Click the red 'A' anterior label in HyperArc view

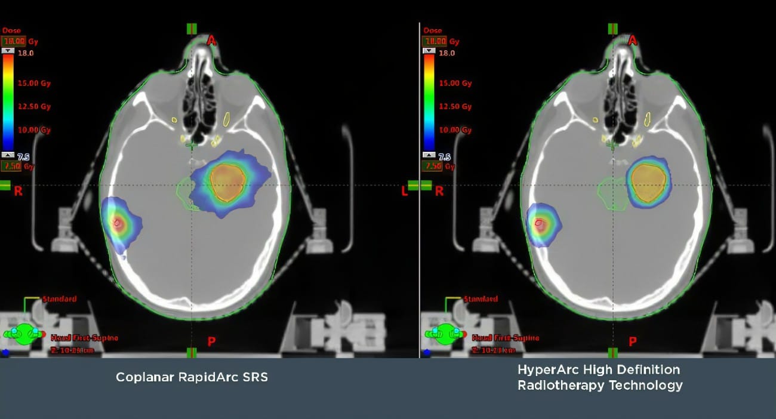pos(633,41)
